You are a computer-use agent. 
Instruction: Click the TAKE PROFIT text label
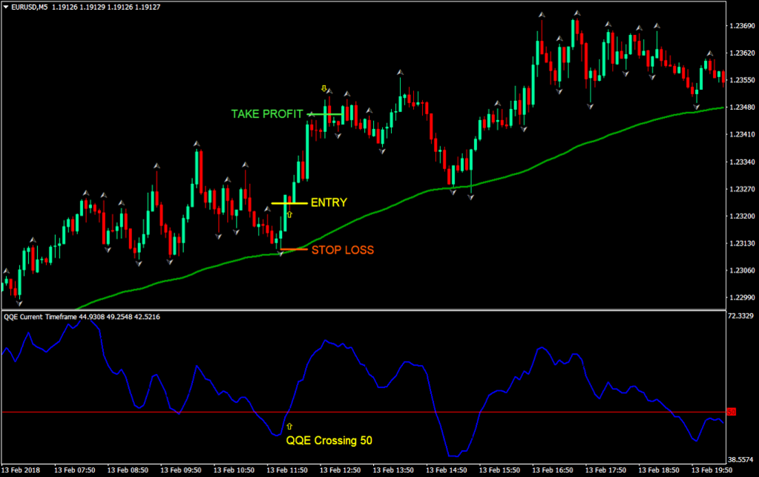pyautogui.click(x=267, y=114)
